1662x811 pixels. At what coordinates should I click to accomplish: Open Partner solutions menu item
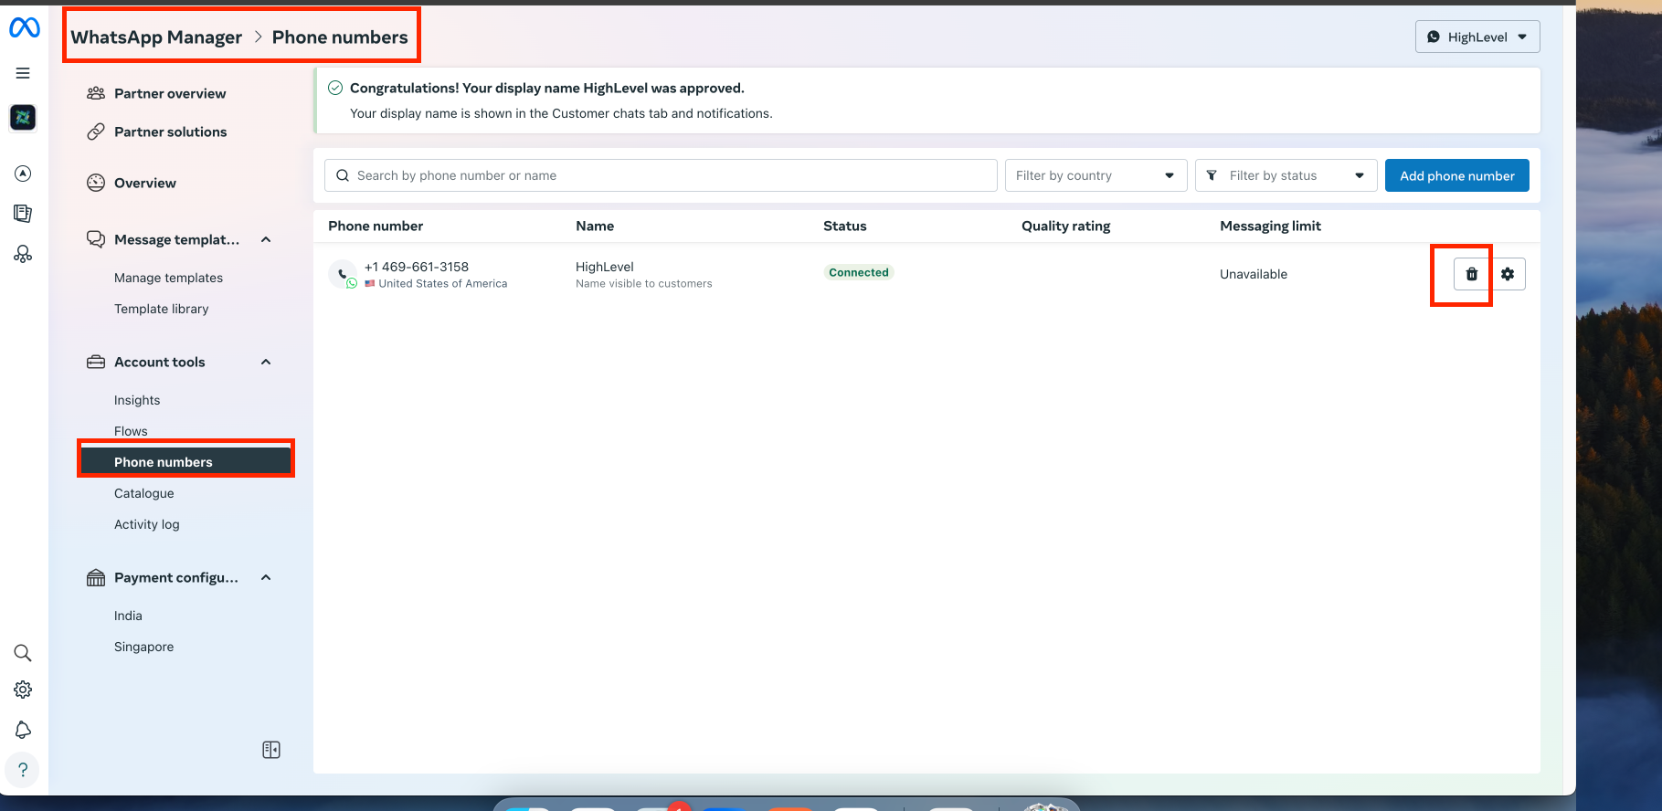170,132
